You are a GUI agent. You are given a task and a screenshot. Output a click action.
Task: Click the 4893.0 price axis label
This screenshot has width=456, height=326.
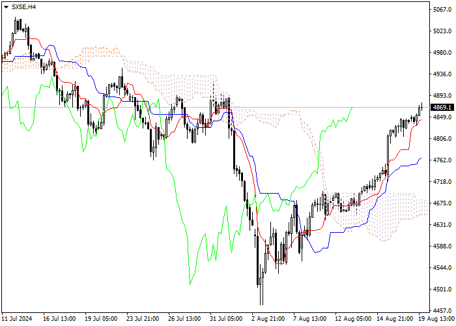(442, 96)
